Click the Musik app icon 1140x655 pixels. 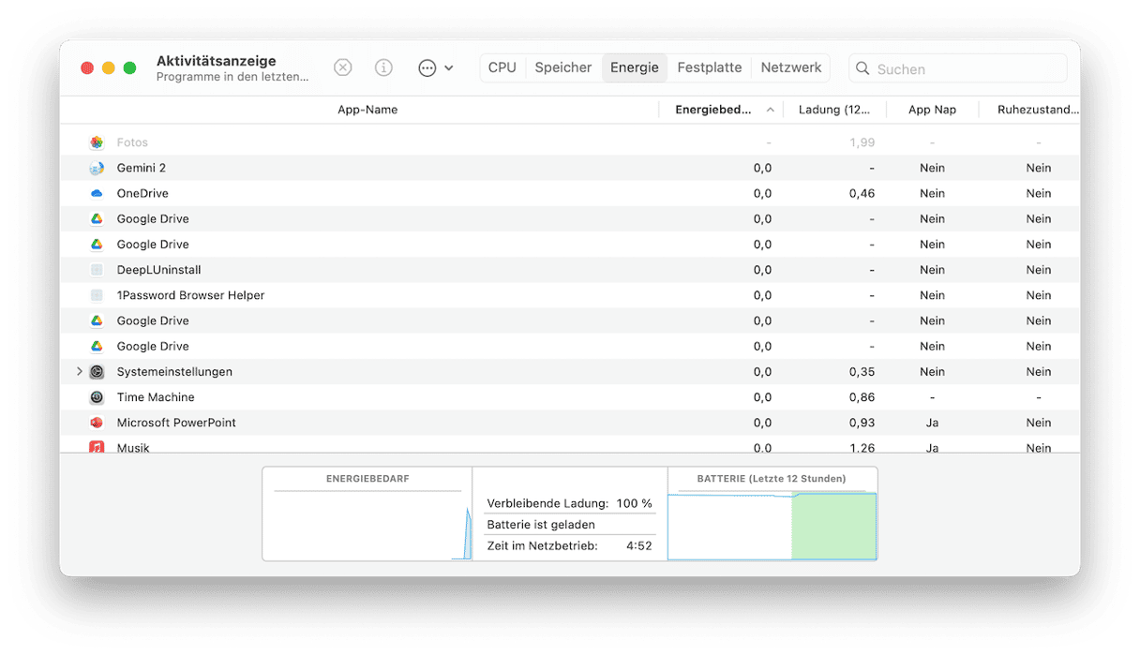tap(97, 447)
